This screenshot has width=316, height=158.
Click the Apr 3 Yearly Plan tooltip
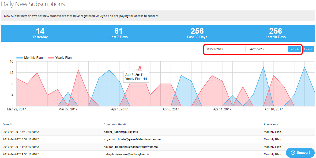tap(136, 77)
